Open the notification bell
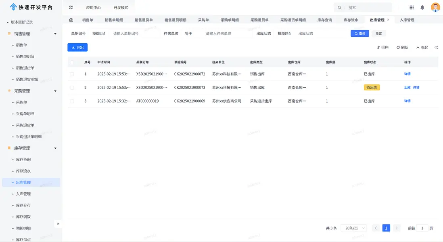Viewport: 443px width, 242px height. [422, 8]
